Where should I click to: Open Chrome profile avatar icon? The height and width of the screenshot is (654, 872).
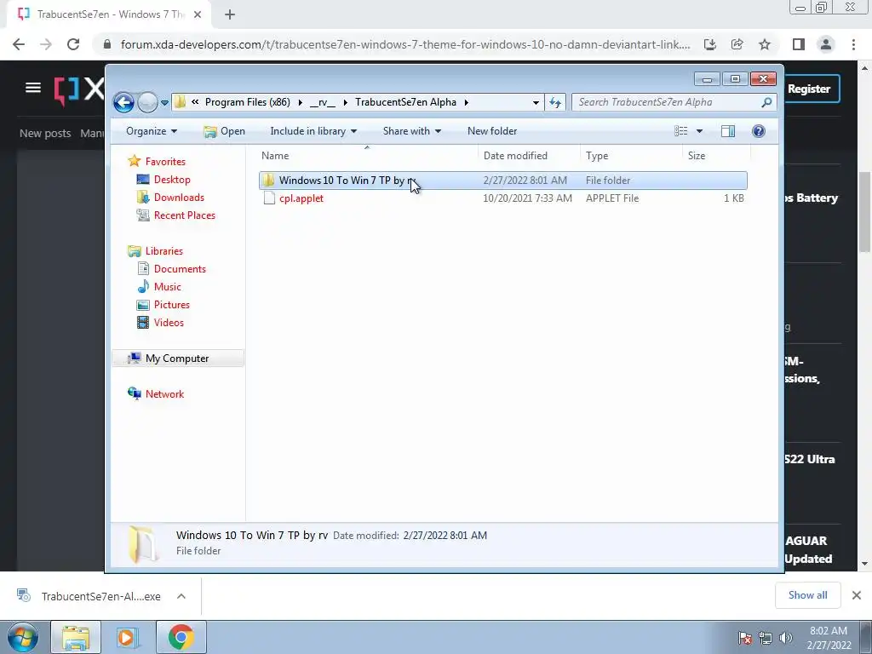[x=826, y=44]
